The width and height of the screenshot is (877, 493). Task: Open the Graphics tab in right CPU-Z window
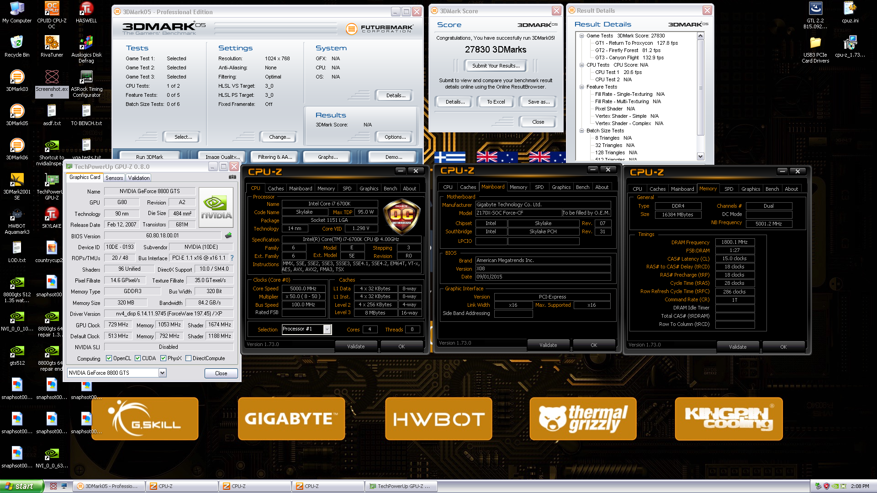click(750, 189)
